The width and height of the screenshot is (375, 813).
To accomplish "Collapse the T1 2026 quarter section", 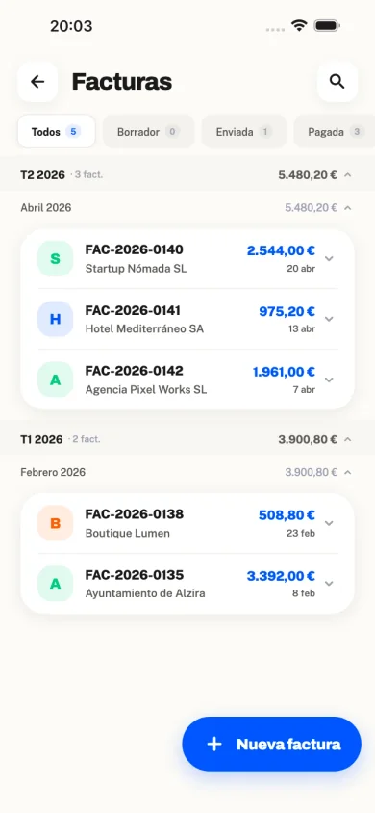I will [x=348, y=439].
